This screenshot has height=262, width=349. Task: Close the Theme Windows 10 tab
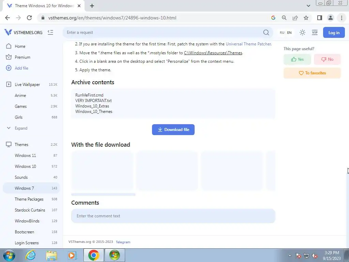(79, 6)
